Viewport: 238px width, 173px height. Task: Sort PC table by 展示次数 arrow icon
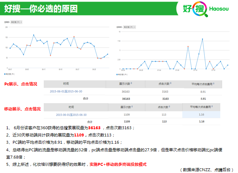point(131,83)
